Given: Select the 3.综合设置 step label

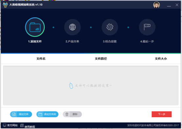Looking at the screenshot, I should 110,41.
